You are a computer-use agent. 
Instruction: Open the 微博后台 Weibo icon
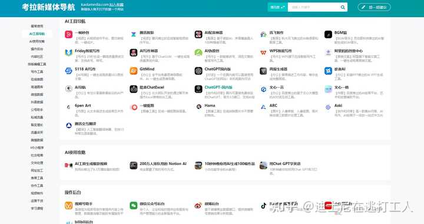198,206
